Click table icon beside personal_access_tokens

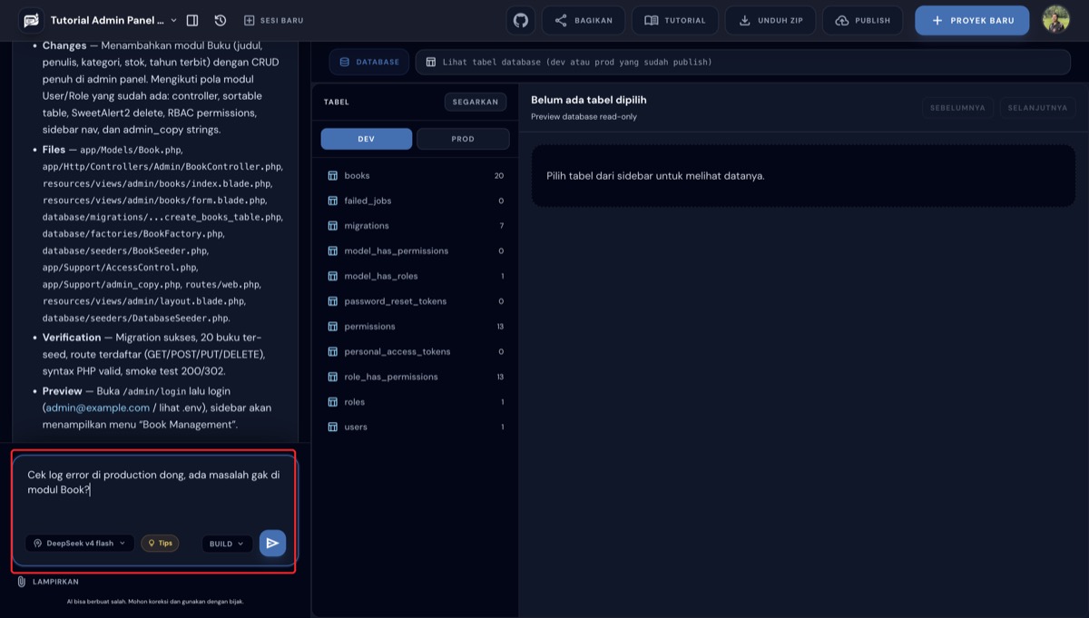pos(332,351)
